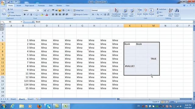Adjust the zoom slider
This screenshot has height=109, width=195.
(185, 102)
